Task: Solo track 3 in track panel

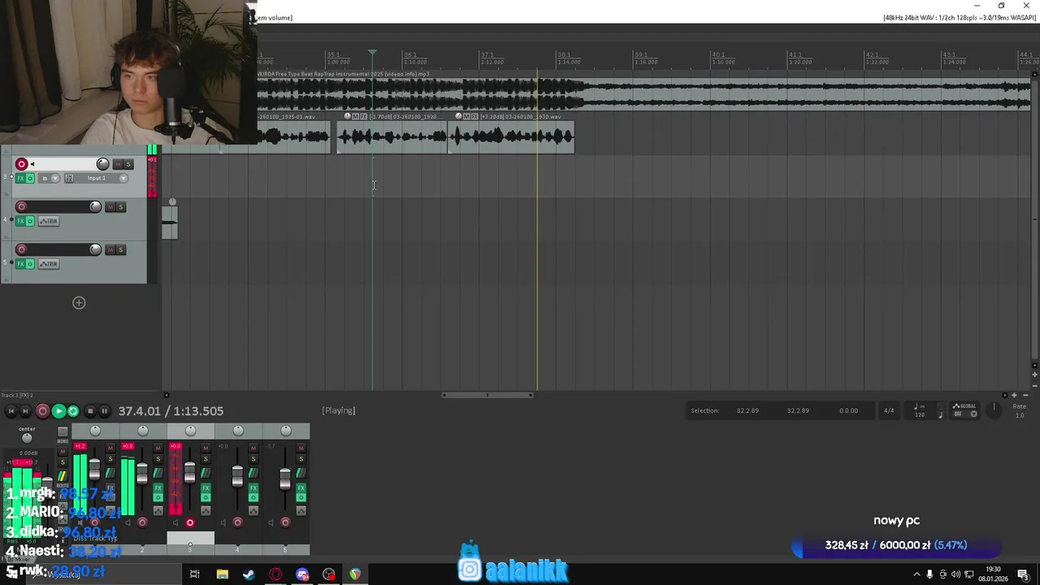Action: coord(128,164)
